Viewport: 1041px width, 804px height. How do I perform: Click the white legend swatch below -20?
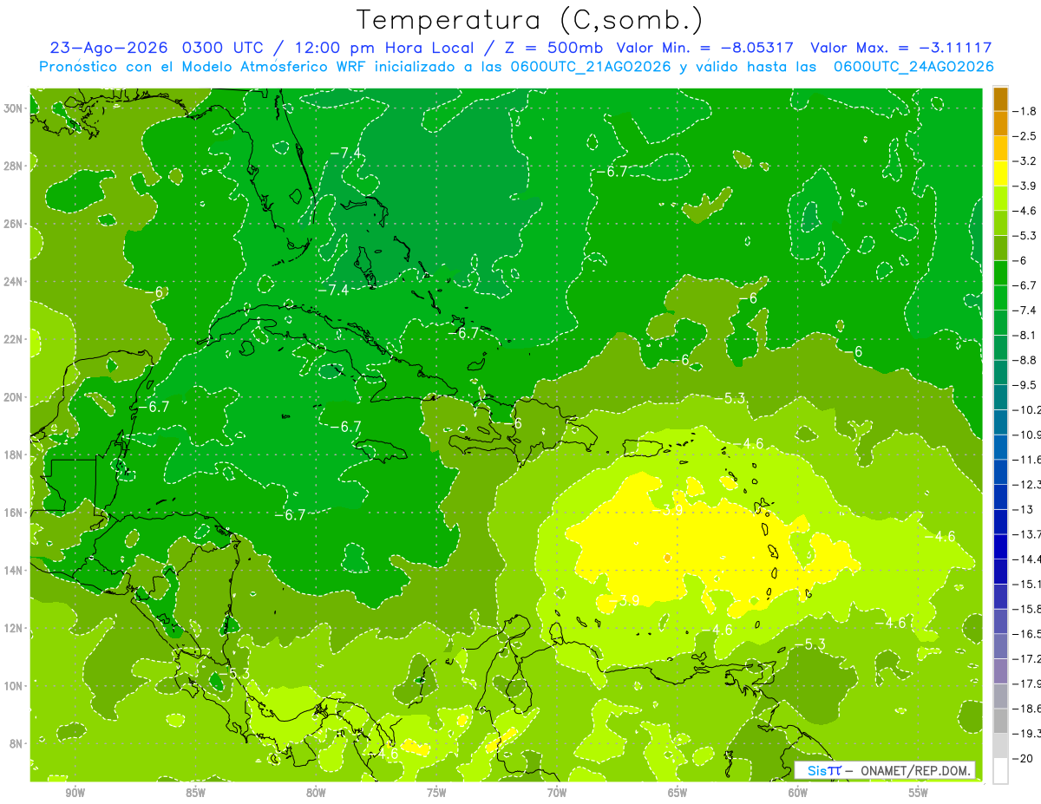pos(1000,771)
